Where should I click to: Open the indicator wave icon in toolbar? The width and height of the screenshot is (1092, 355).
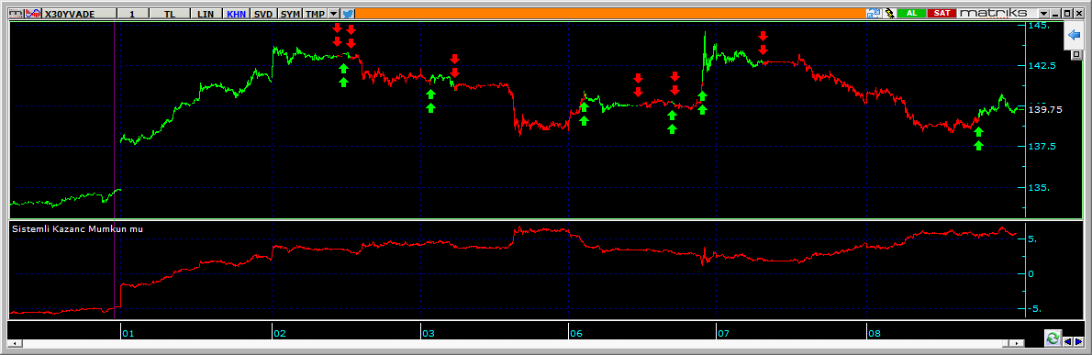(33, 13)
